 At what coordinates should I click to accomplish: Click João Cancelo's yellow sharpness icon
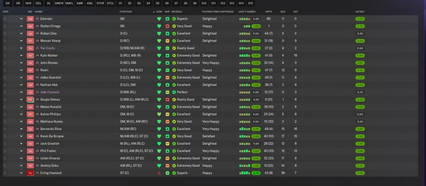click(x=167, y=92)
